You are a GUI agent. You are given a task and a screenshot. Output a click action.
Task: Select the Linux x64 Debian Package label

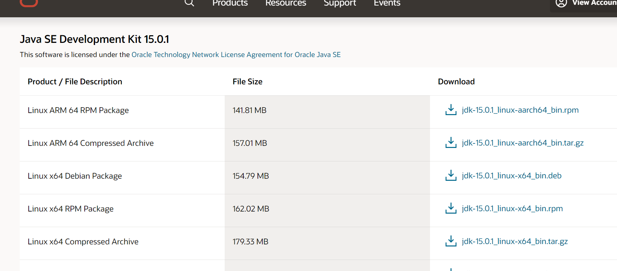point(75,176)
